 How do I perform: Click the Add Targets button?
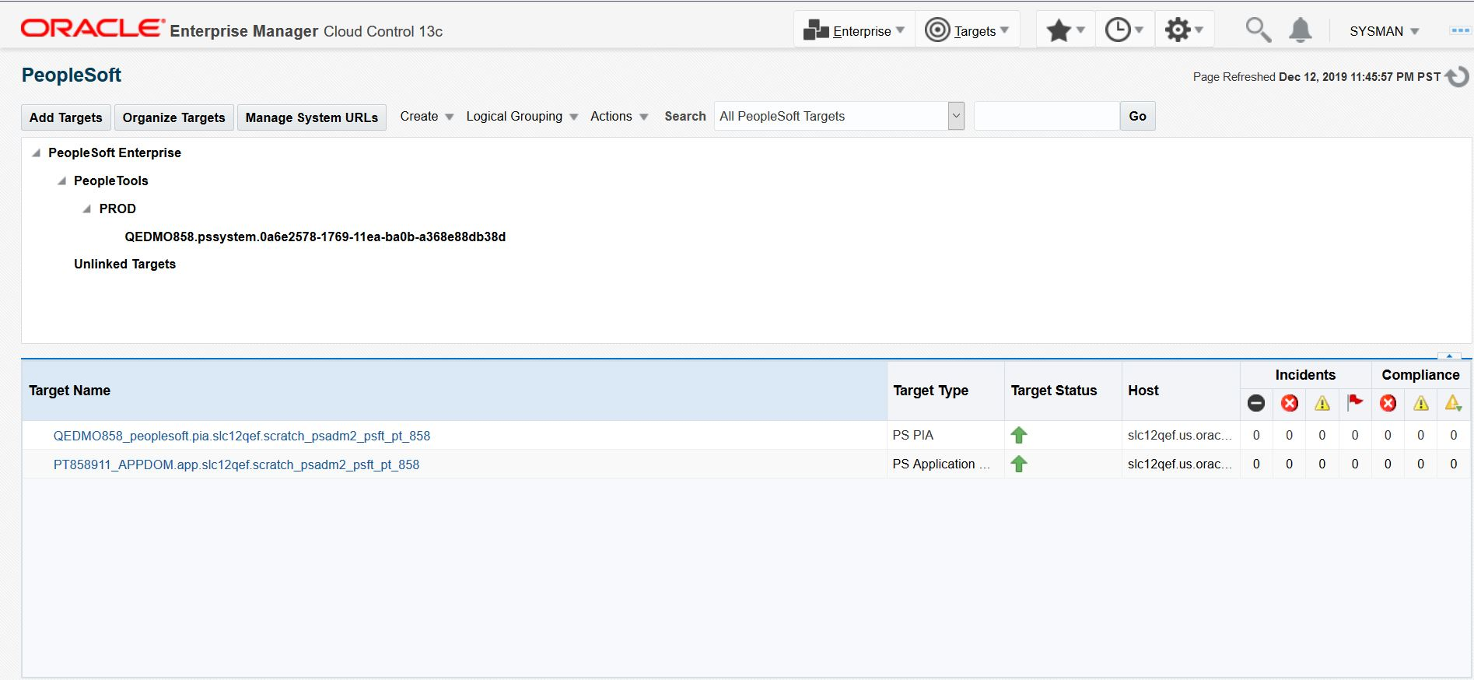point(66,117)
